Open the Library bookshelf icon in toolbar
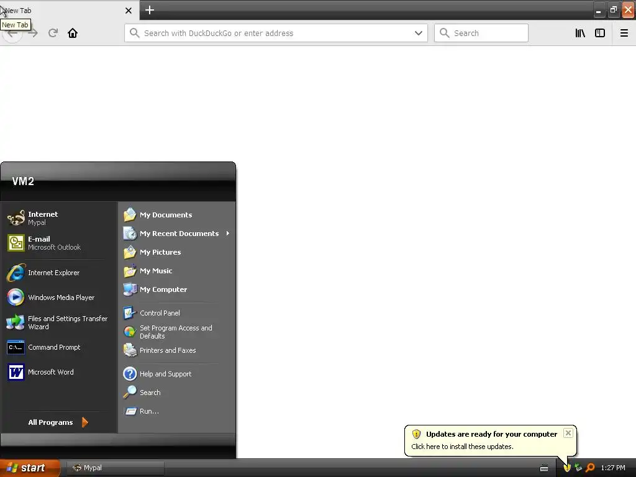 point(580,33)
